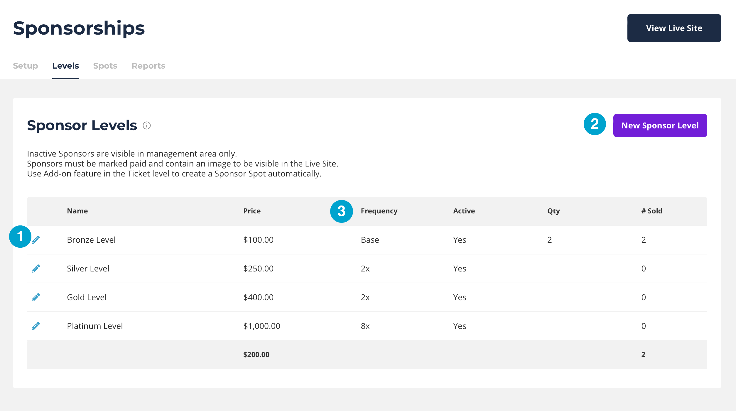736x411 pixels.
Task: Open the Spots tab
Action: pos(105,66)
